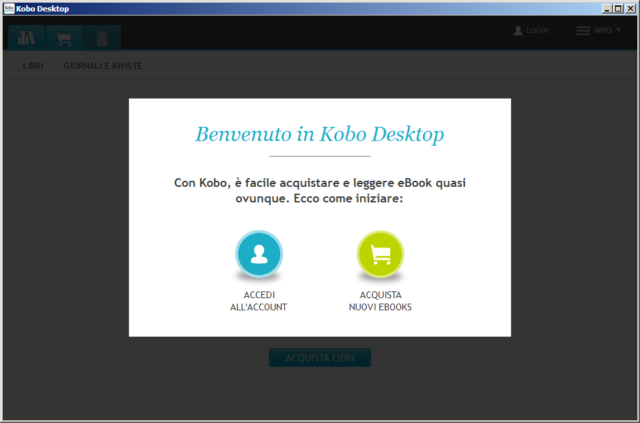Click the green shopping cart circle icon

pos(380,254)
